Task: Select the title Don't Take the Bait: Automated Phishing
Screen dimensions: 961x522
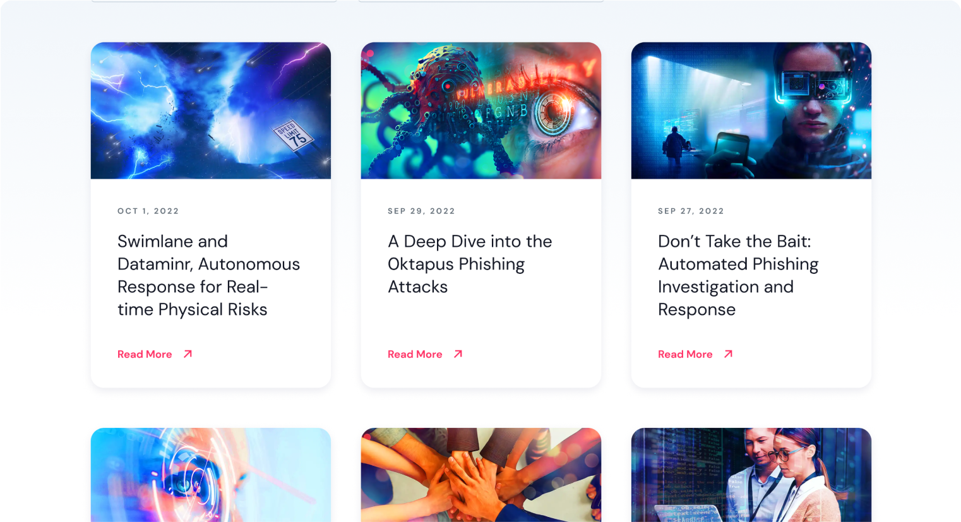Action: tap(738, 275)
